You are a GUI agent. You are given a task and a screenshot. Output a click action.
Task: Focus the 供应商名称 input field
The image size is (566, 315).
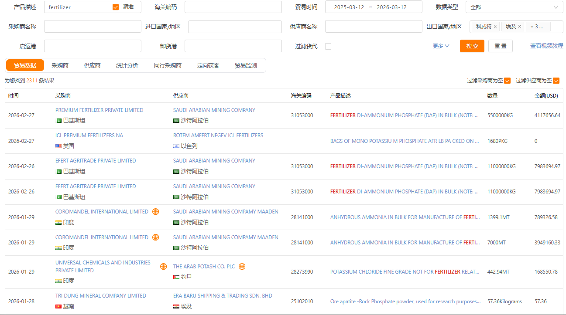click(374, 27)
